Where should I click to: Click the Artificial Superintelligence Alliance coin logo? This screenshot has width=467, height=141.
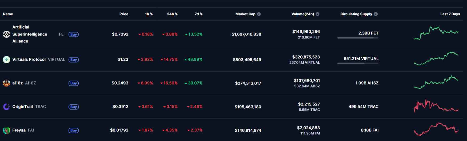click(x=6, y=34)
